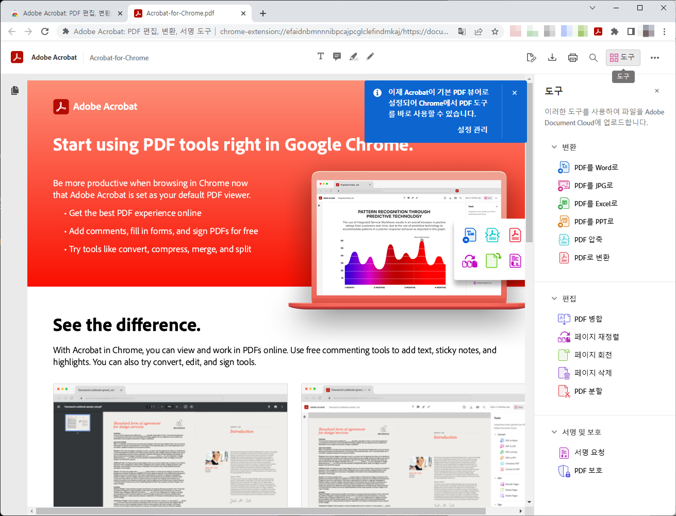Click the 설정 관리 link in banner

(472, 129)
